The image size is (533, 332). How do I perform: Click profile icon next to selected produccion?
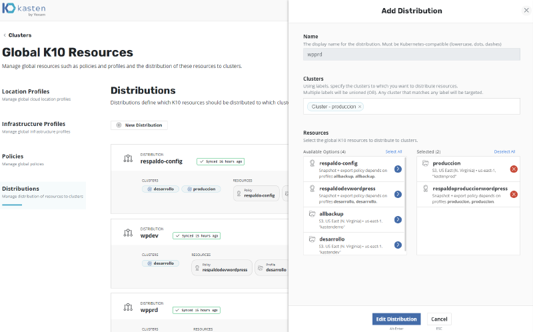(425, 163)
